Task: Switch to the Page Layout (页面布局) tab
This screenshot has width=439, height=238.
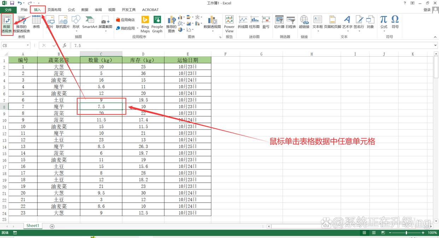Action: pos(54,10)
